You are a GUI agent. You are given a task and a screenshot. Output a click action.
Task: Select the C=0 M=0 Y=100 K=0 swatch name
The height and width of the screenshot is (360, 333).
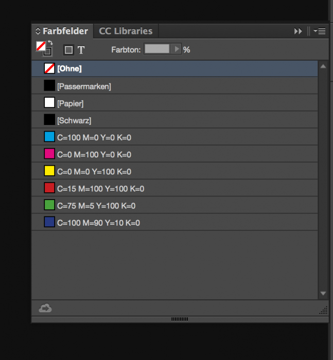[x=94, y=171]
